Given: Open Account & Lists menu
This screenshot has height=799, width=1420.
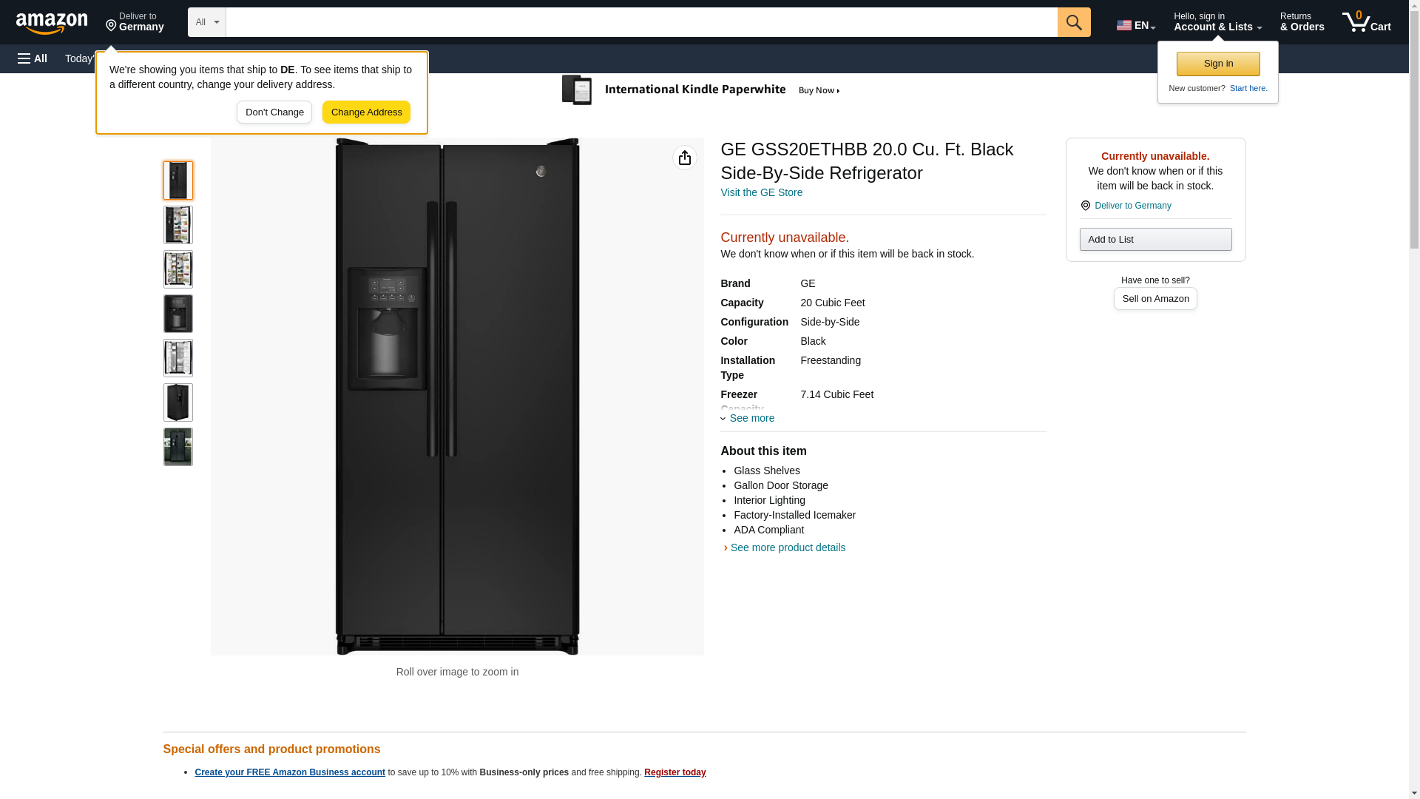Looking at the screenshot, I should coord(1217,22).
